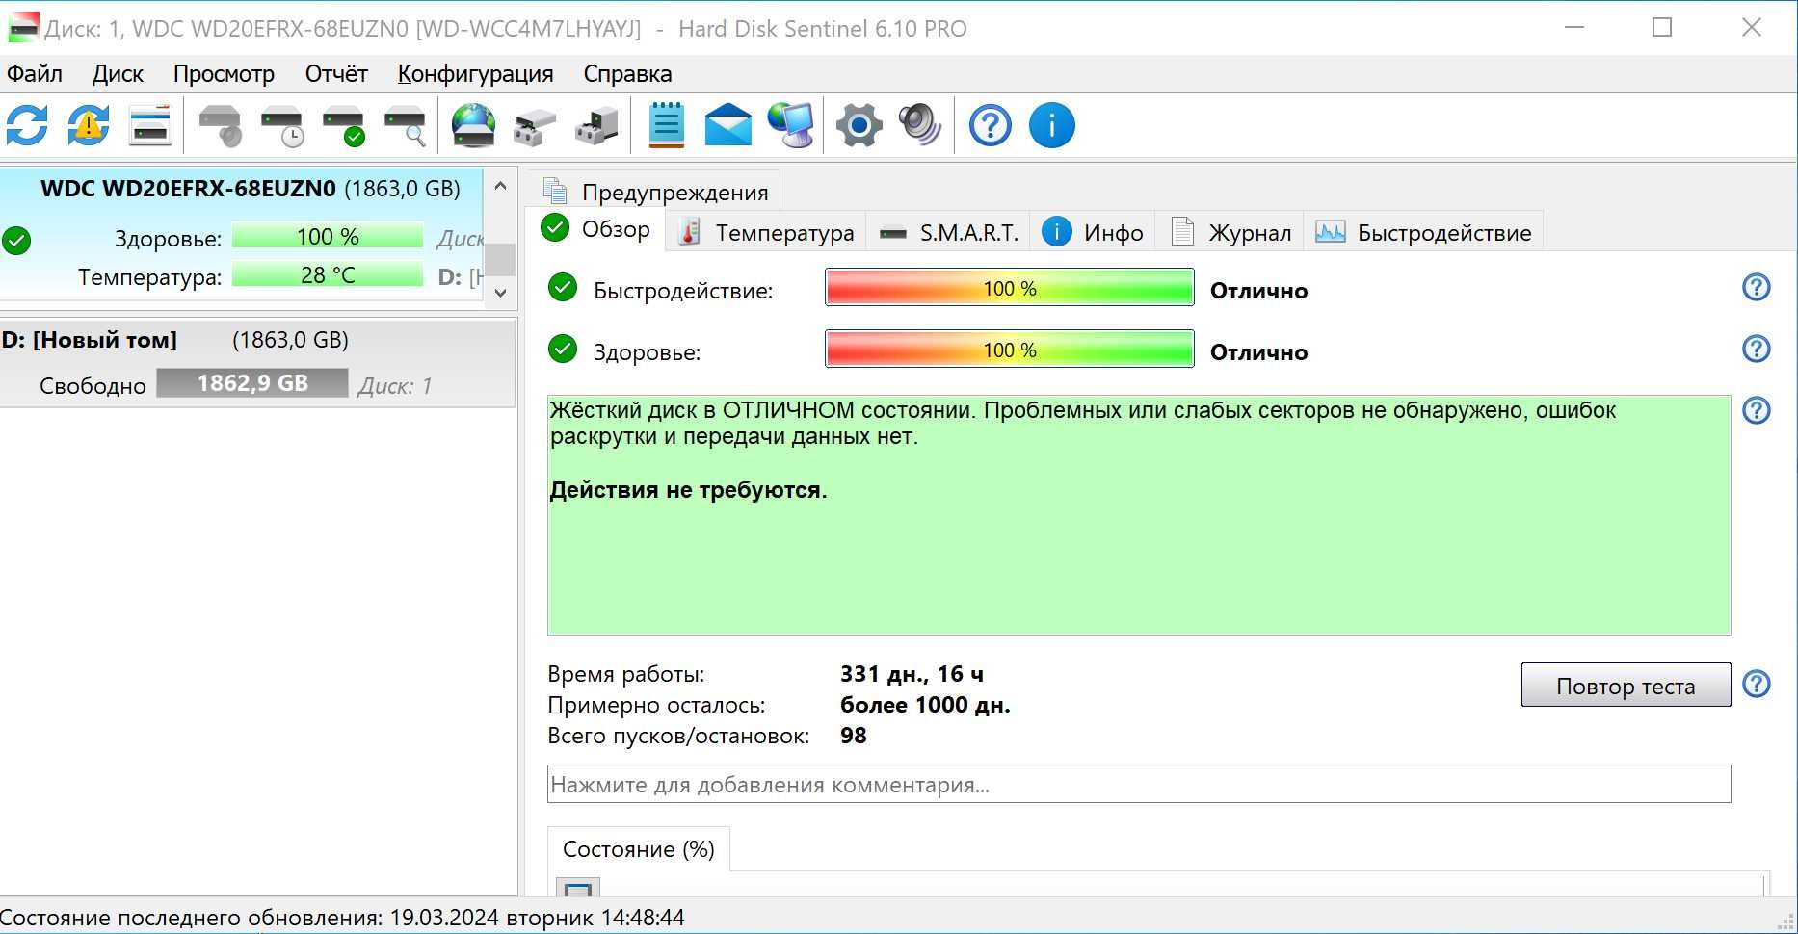Click help icon next to Здоровье bar
Image resolution: width=1798 pixels, height=934 pixels.
[1757, 349]
